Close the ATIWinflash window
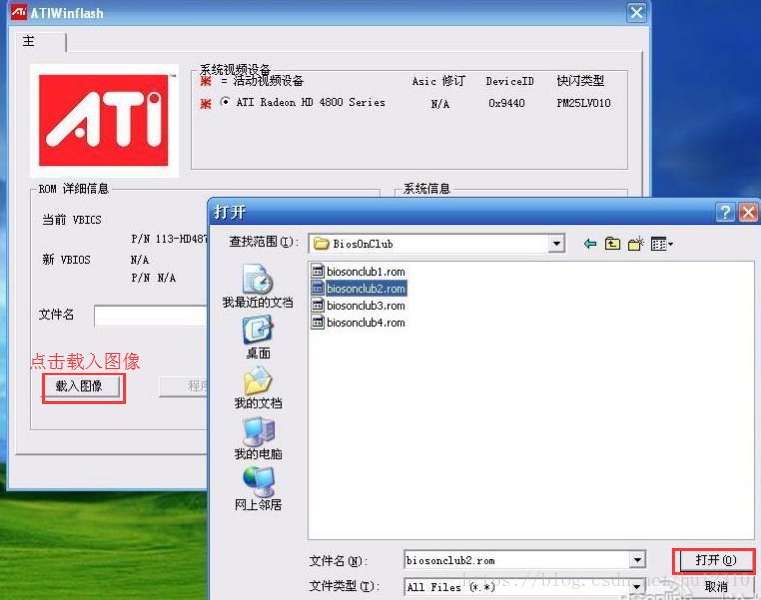The image size is (761, 600). tap(636, 12)
